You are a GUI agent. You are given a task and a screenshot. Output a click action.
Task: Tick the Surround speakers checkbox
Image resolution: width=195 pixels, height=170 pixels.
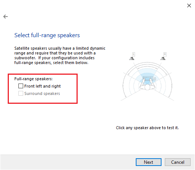(x=21, y=93)
